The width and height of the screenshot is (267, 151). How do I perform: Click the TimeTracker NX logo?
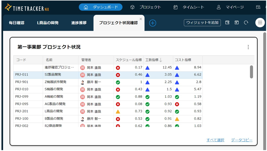click(x=27, y=8)
